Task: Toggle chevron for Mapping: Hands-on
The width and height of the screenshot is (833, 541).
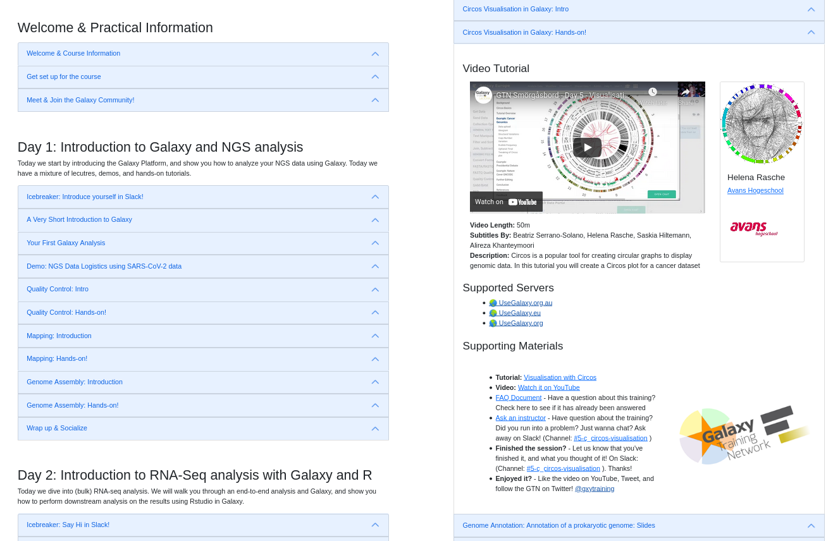Action: coord(375,360)
